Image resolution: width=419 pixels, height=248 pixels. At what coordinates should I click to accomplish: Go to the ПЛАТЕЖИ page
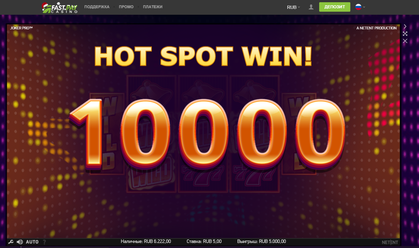tap(153, 7)
